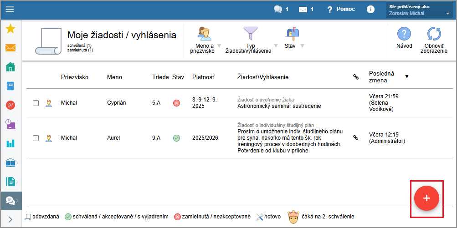The height and width of the screenshot is (228, 457).
Task: Click the Návod guide button
Action: pyautogui.click(x=404, y=38)
